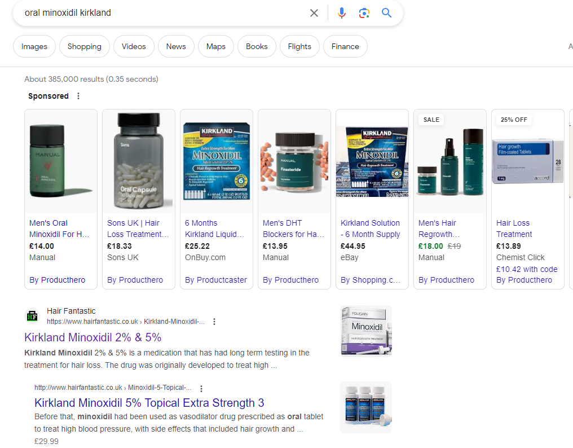Click the hairfantastic.co.uk Kirkland-Minoxidil URL
The width and height of the screenshot is (573, 448).
[x=126, y=322]
